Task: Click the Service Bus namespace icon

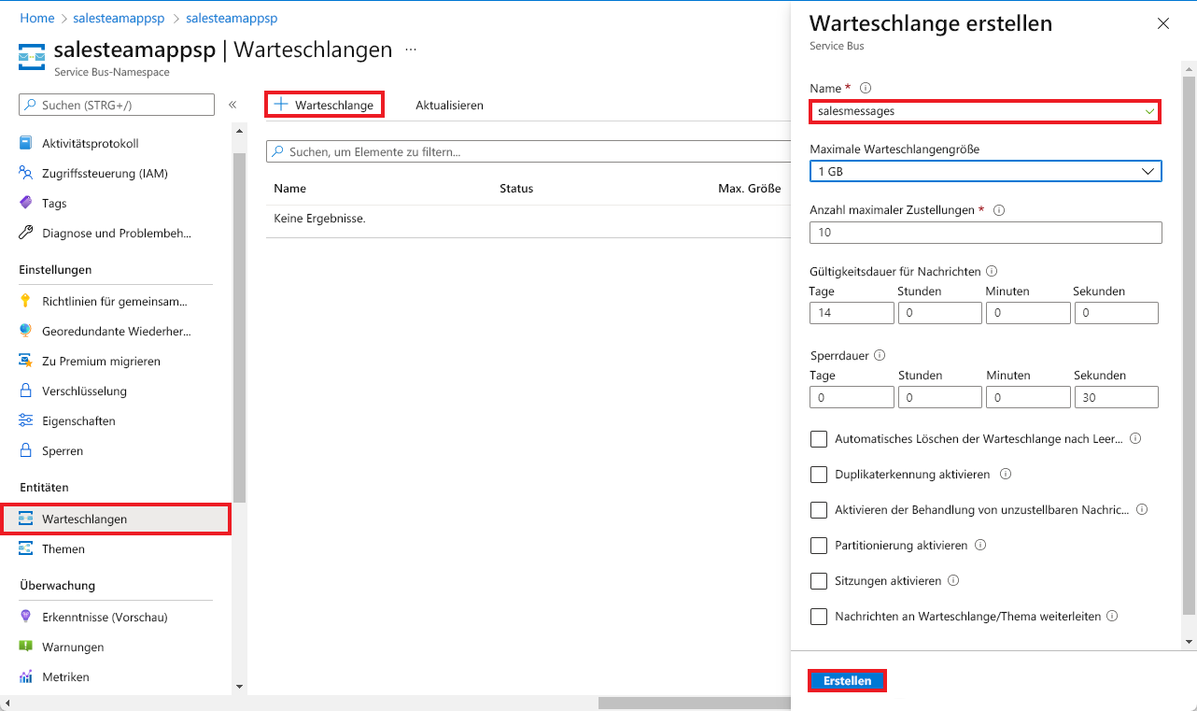Action: [x=32, y=57]
